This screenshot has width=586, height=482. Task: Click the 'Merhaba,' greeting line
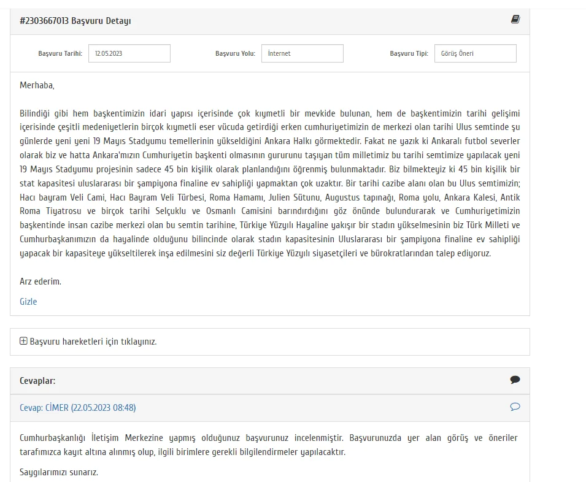[x=37, y=85]
